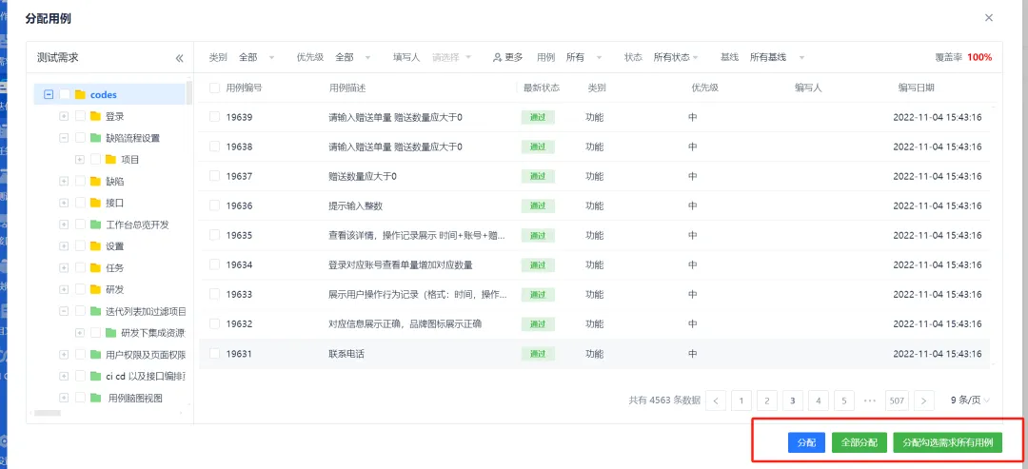
Task: Check the box for case 19639
Action: click(214, 117)
